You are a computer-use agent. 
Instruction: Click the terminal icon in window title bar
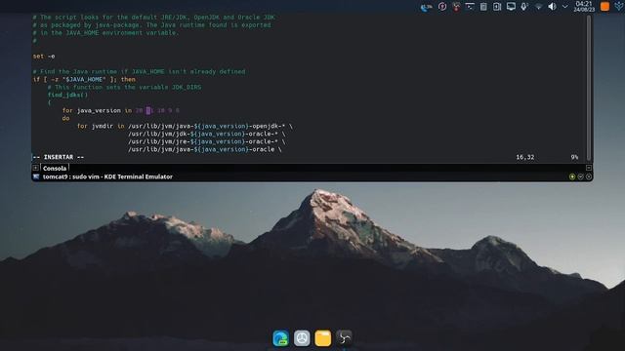pyautogui.click(x=36, y=176)
